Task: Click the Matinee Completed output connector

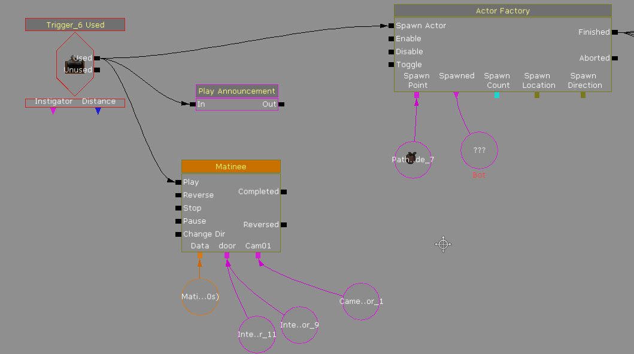Action: pyautogui.click(x=283, y=192)
